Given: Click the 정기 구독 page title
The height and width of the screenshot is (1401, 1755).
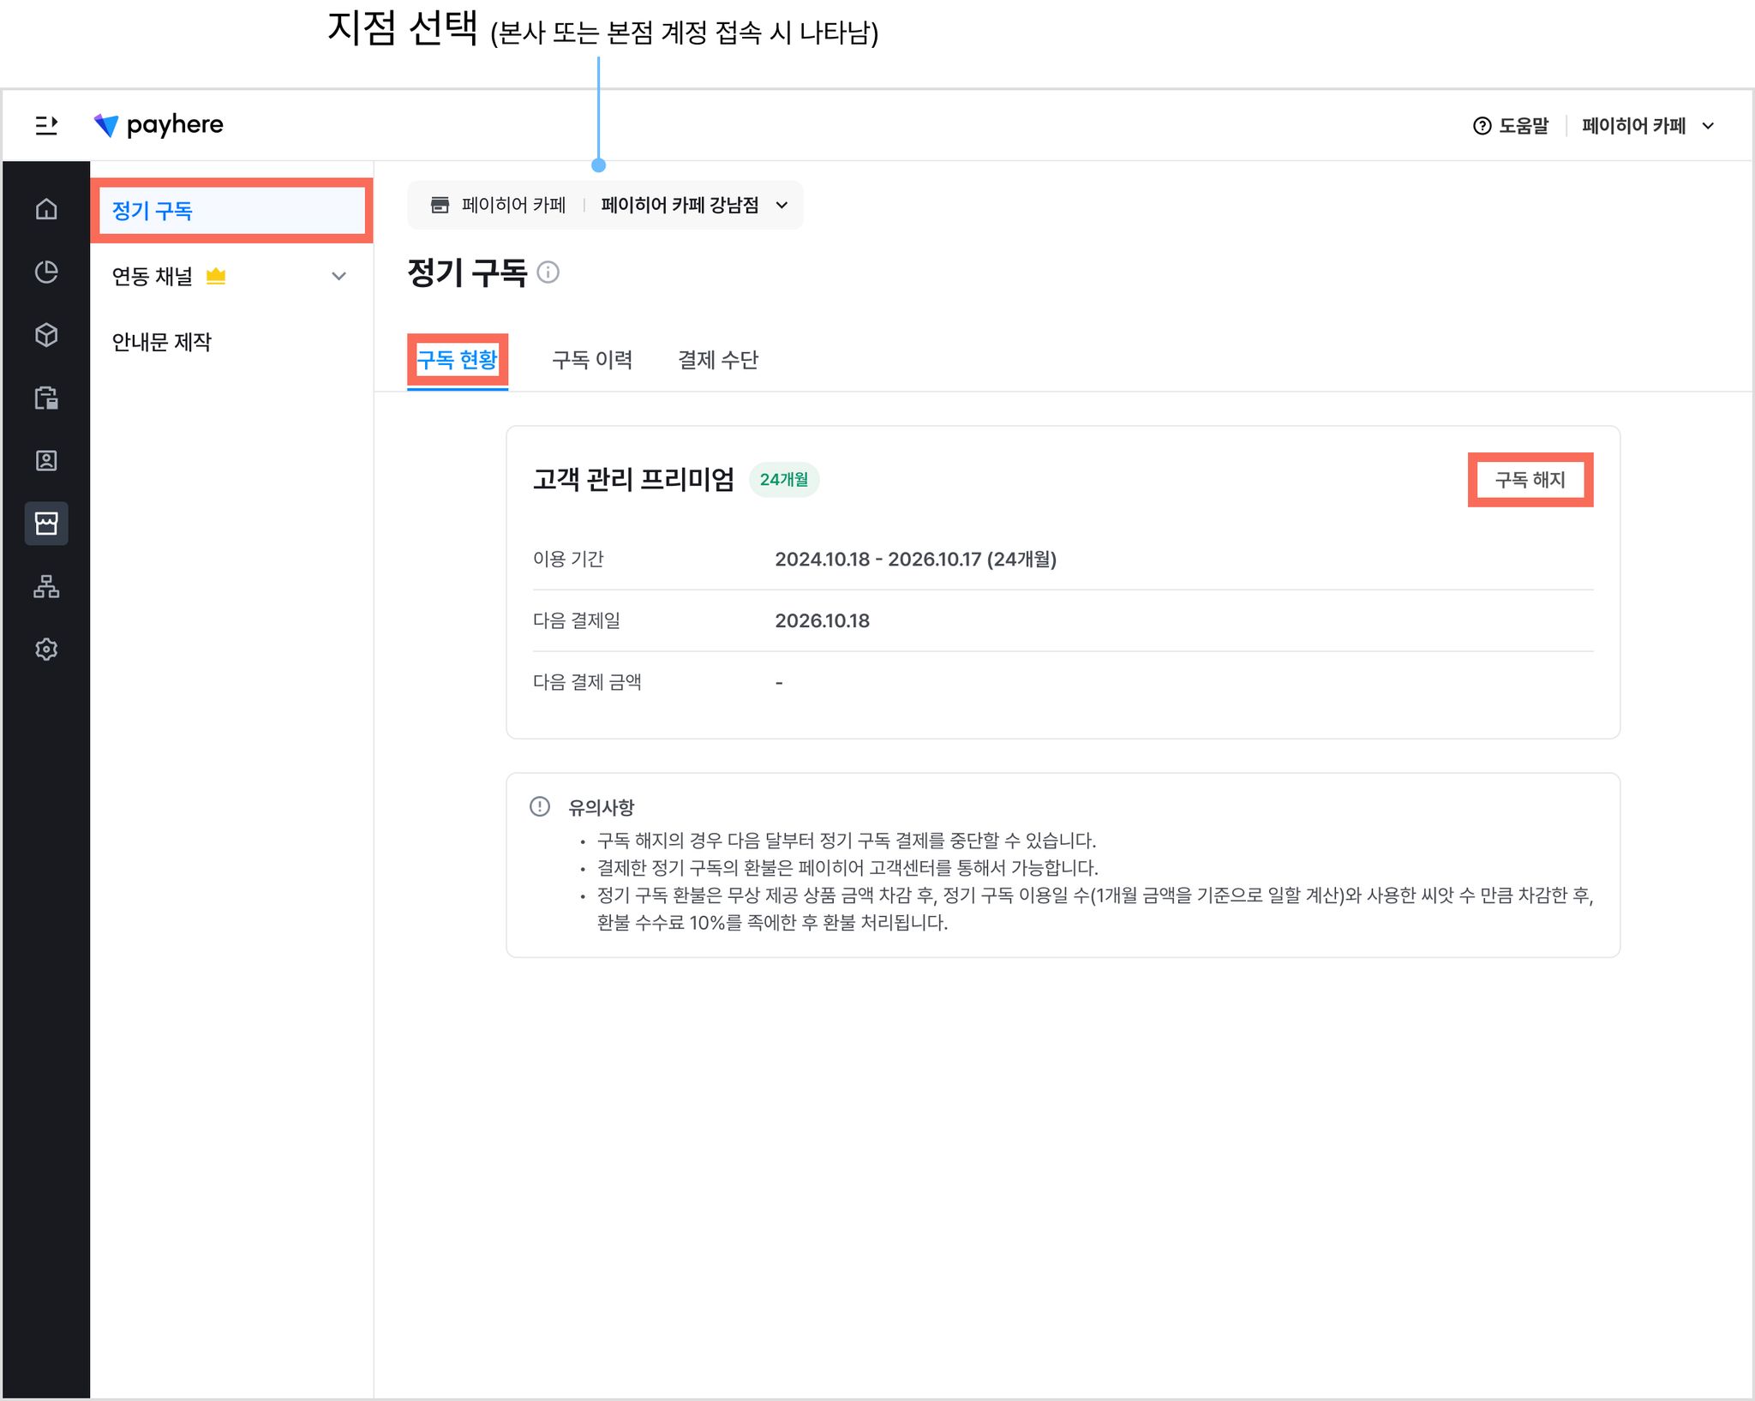Looking at the screenshot, I should 467,272.
